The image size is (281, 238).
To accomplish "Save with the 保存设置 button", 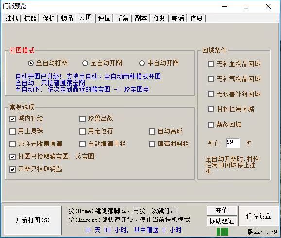I will (x=259, y=216).
